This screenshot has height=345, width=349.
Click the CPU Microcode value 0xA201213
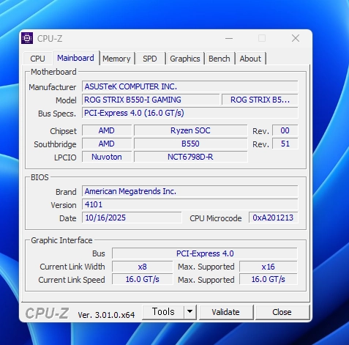[273, 218]
